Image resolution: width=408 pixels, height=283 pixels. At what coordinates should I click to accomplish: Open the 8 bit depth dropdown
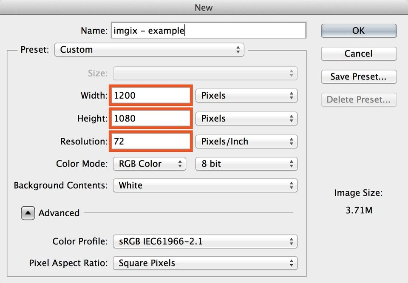tap(246, 164)
